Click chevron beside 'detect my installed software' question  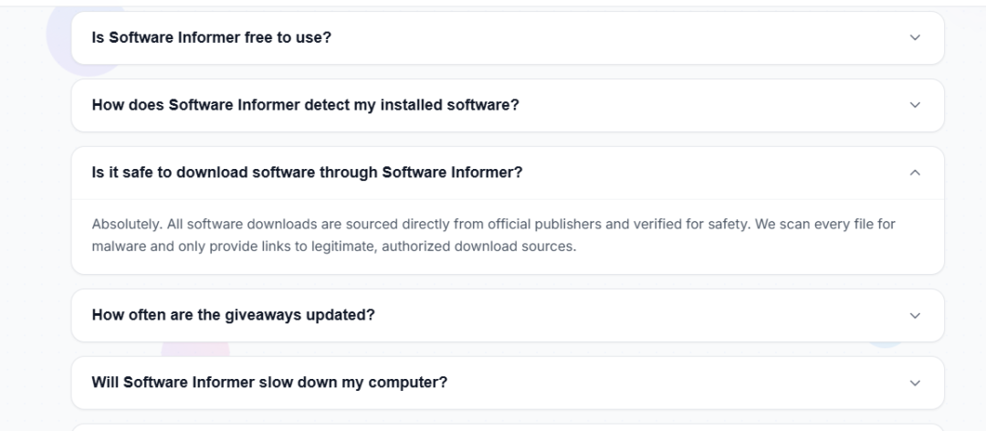pos(915,105)
